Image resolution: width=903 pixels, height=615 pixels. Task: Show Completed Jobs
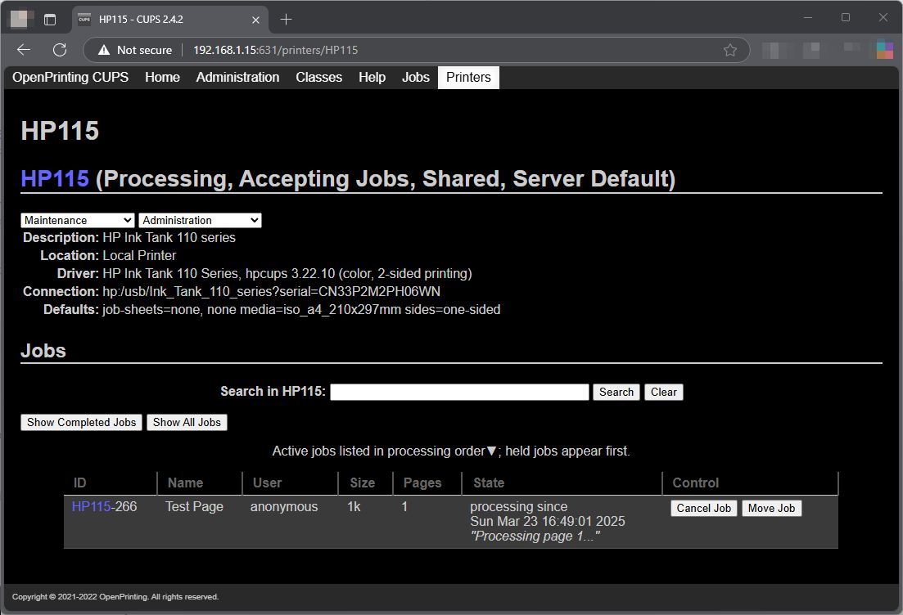click(81, 422)
